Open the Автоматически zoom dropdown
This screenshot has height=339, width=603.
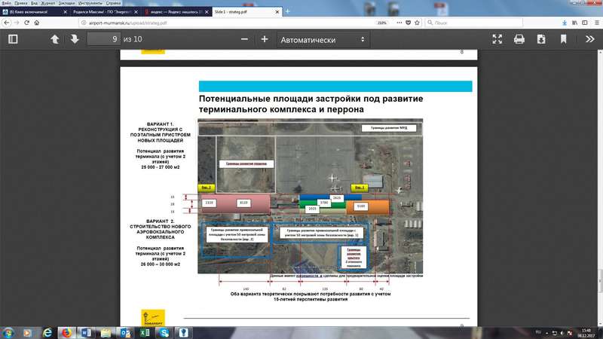click(323, 40)
